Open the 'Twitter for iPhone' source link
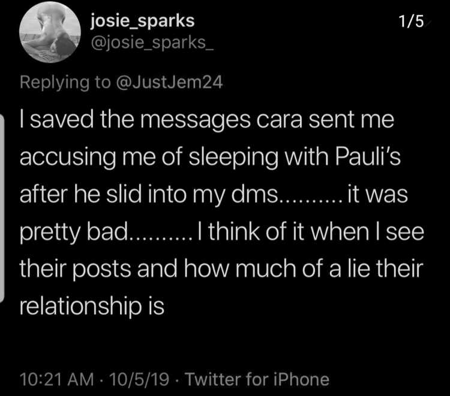Screen dimensions: 450x396 click(257, 379)
